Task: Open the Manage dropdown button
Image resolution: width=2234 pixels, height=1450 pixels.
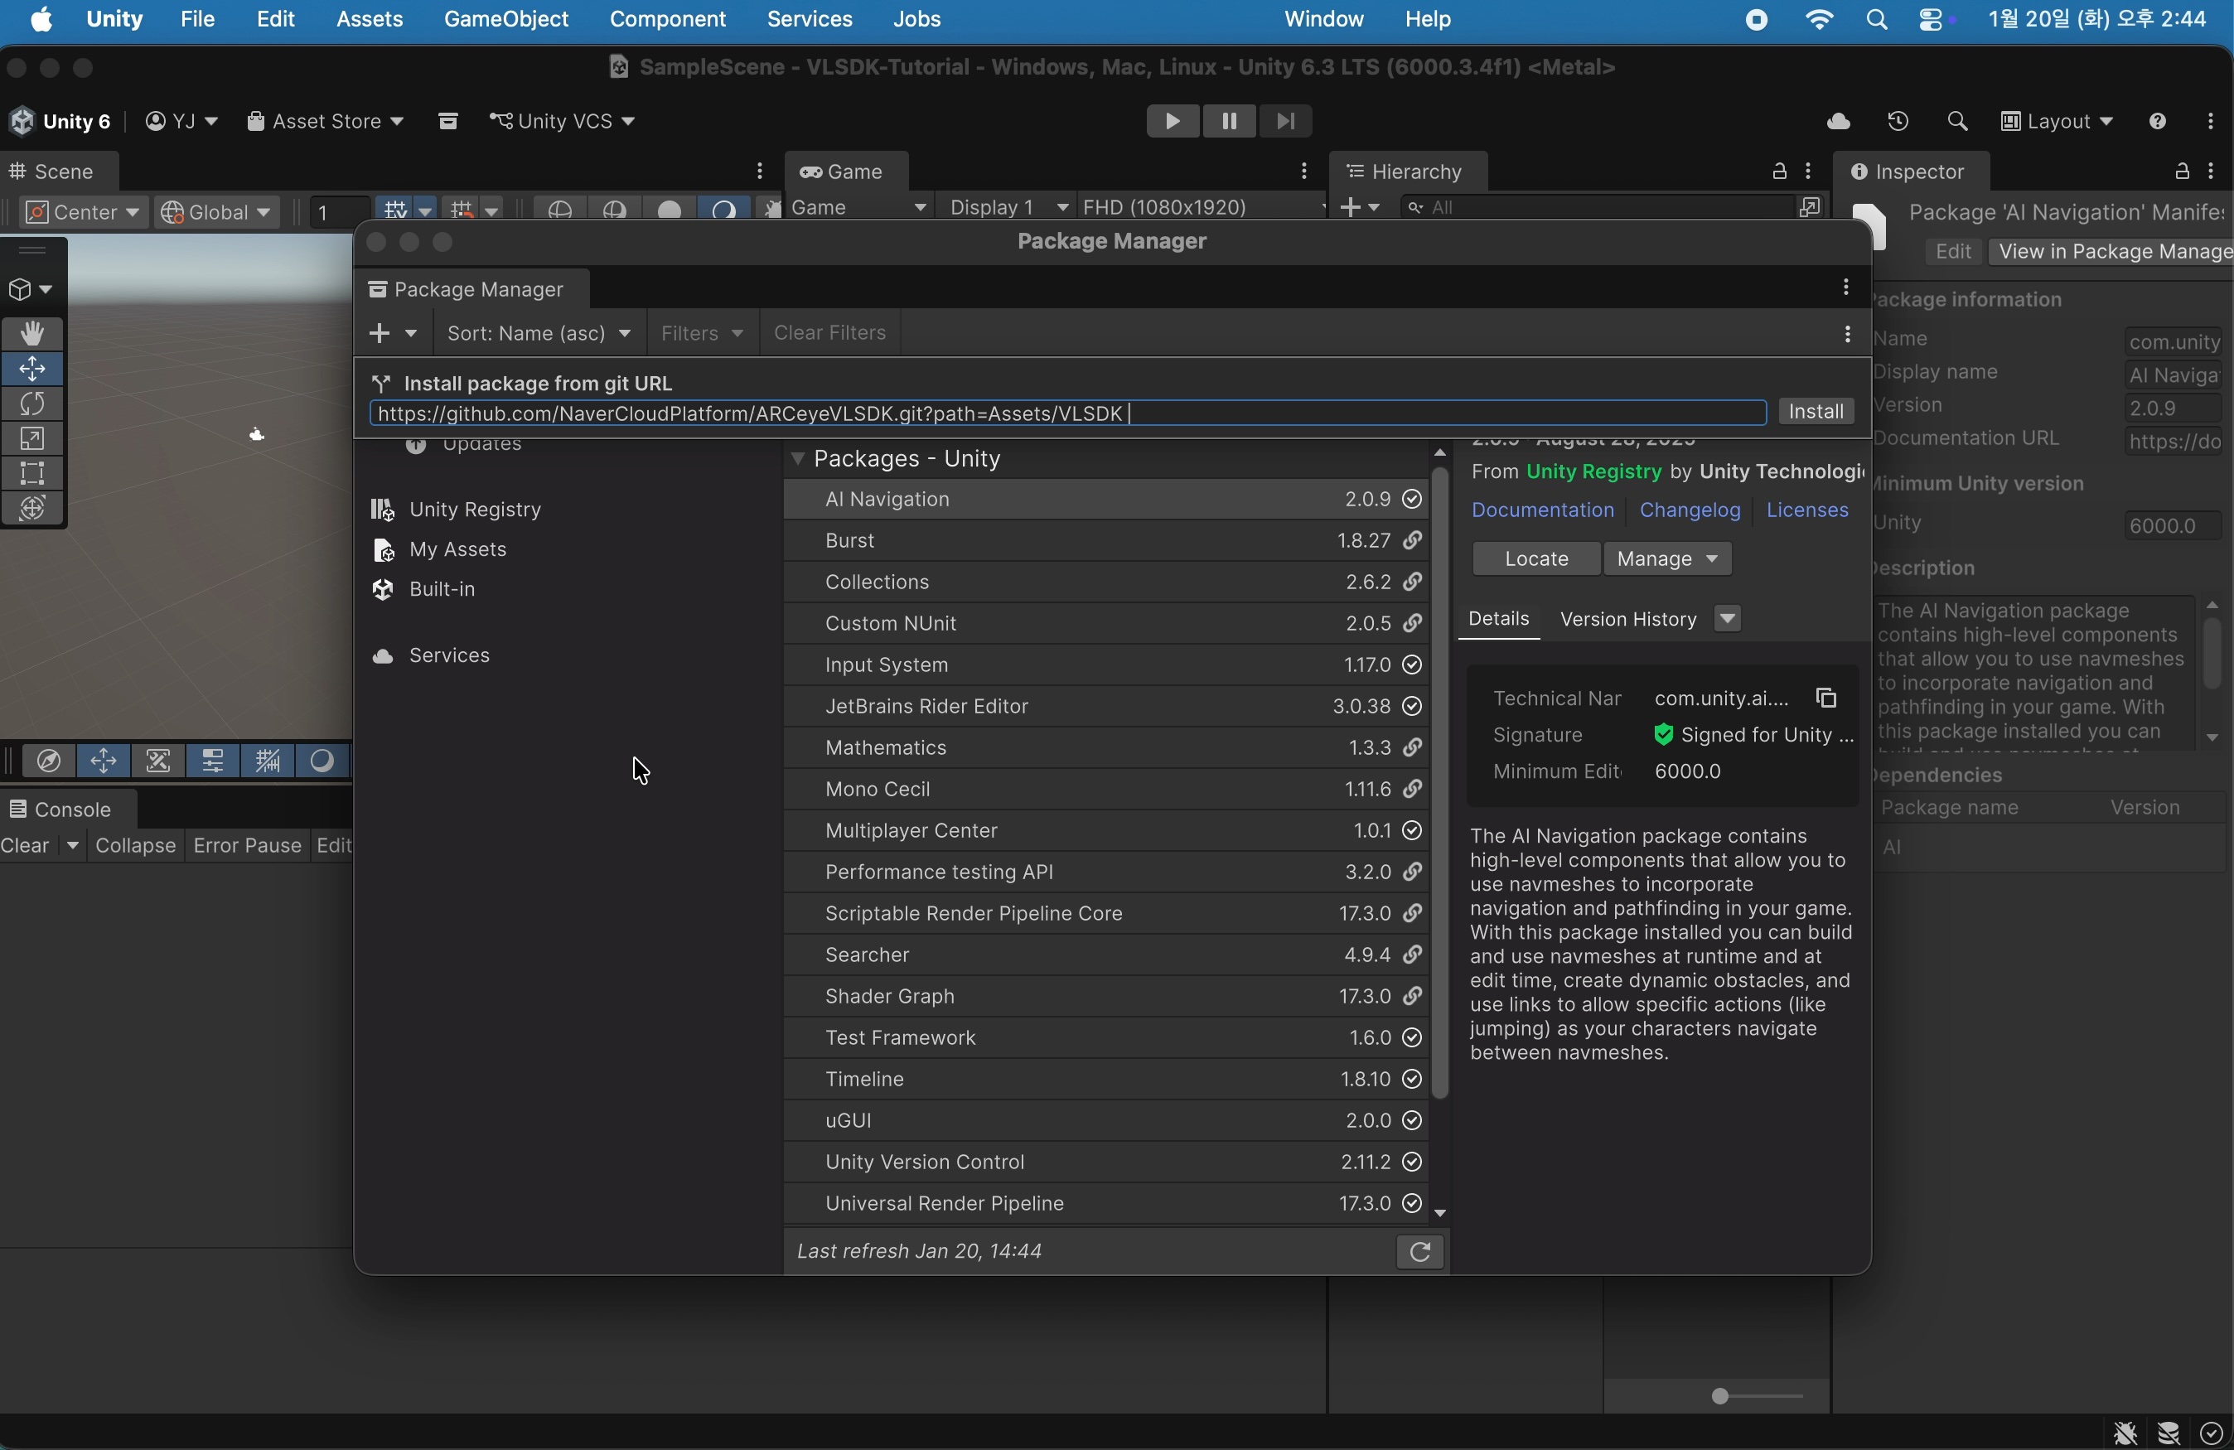Action: coord(1667,559)
